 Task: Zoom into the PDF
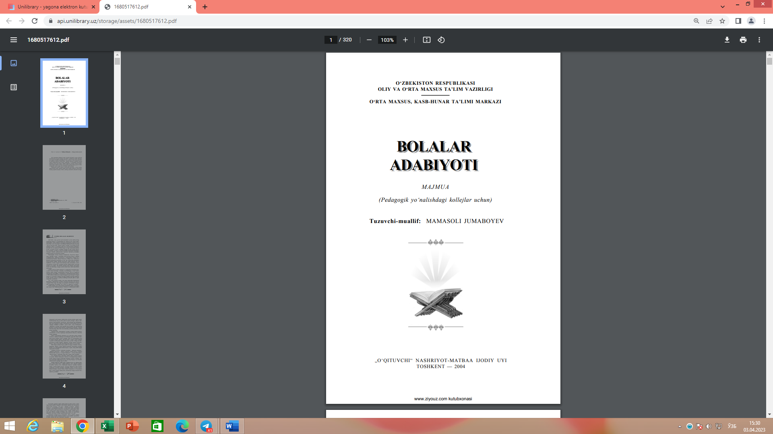pos(405,40)
